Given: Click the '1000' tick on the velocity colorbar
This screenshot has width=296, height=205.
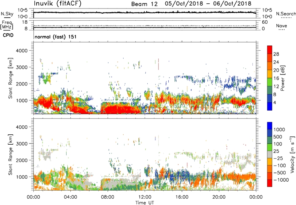Looking at the screenshot, I should tap(279, 130).
